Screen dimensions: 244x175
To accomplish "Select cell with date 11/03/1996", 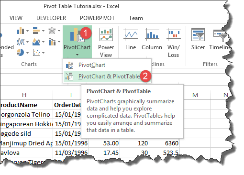I will tap(71, 153).
